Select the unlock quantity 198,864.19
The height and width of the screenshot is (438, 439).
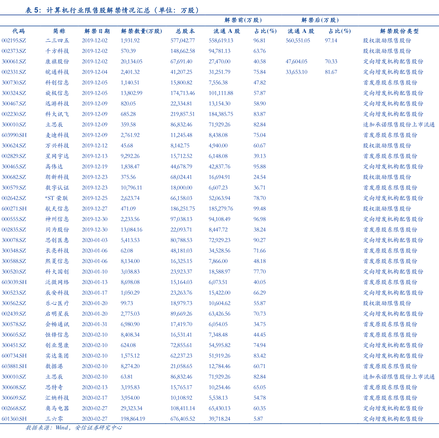[133, 419]
